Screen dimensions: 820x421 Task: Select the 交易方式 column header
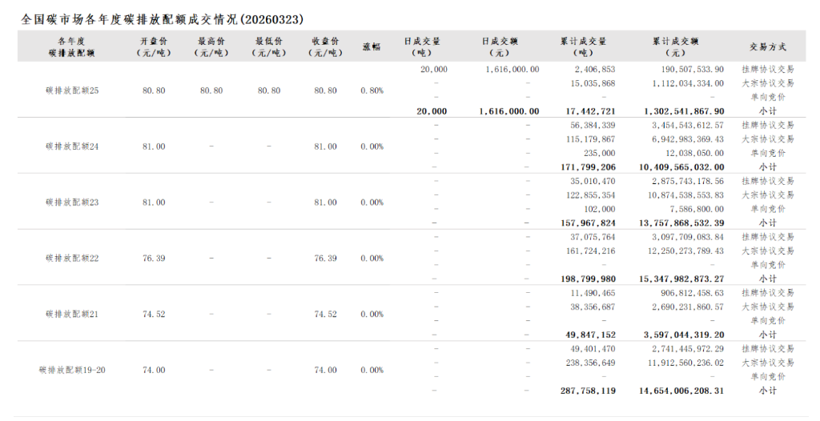pyautogui.click(x=767, y=46)
